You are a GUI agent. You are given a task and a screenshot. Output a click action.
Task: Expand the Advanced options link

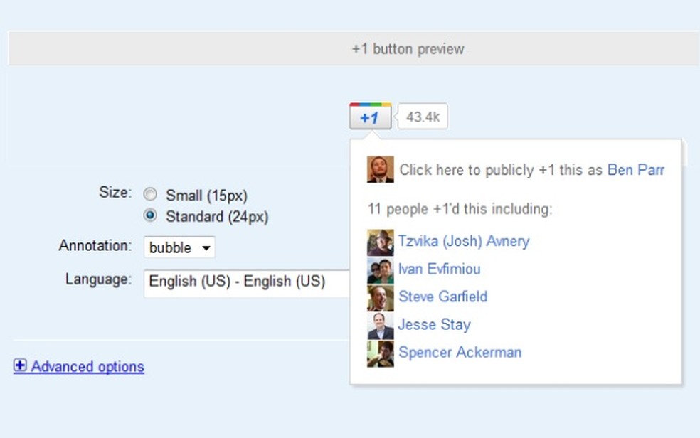coord(87,367)
